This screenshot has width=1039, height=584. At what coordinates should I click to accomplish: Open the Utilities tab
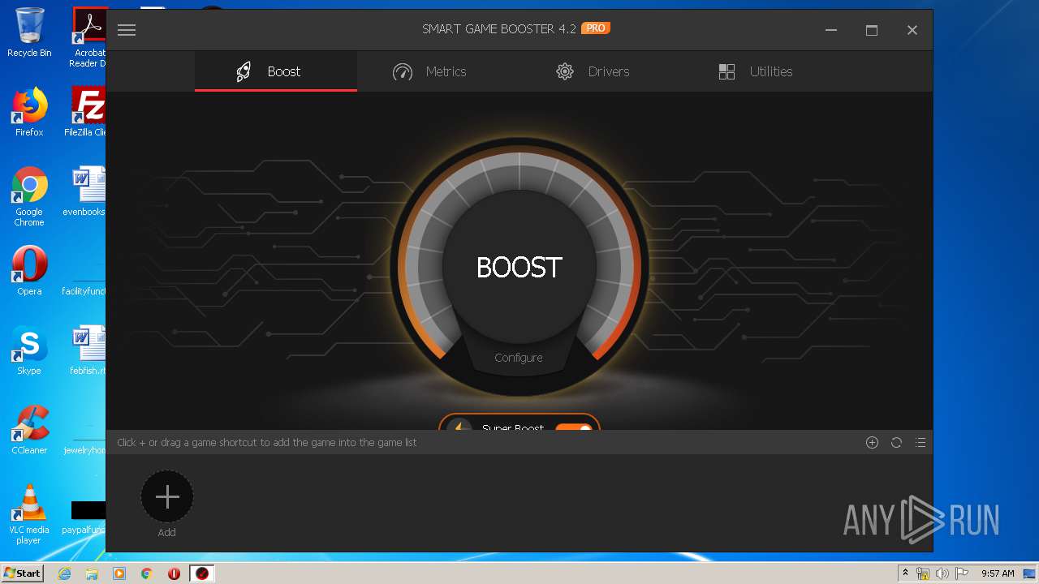(x=755, y=71)
